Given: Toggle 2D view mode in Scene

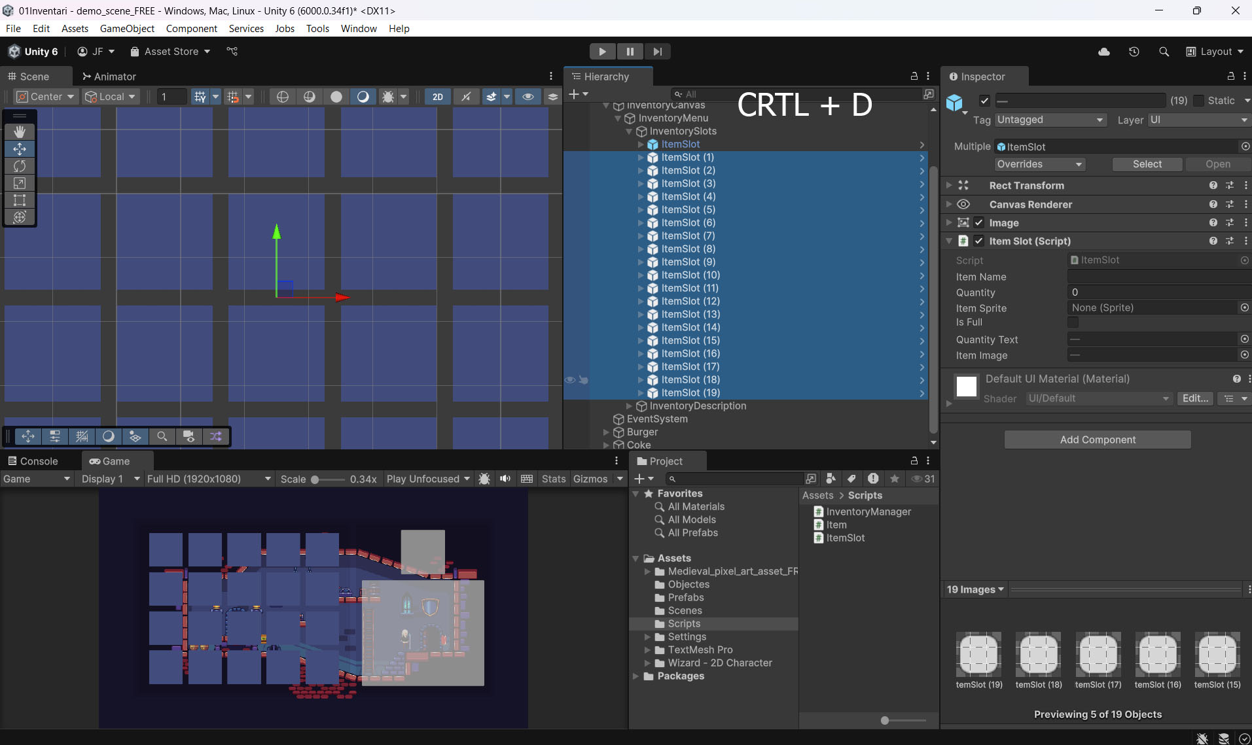Looking at the screenshot, I should pos(437,97).
